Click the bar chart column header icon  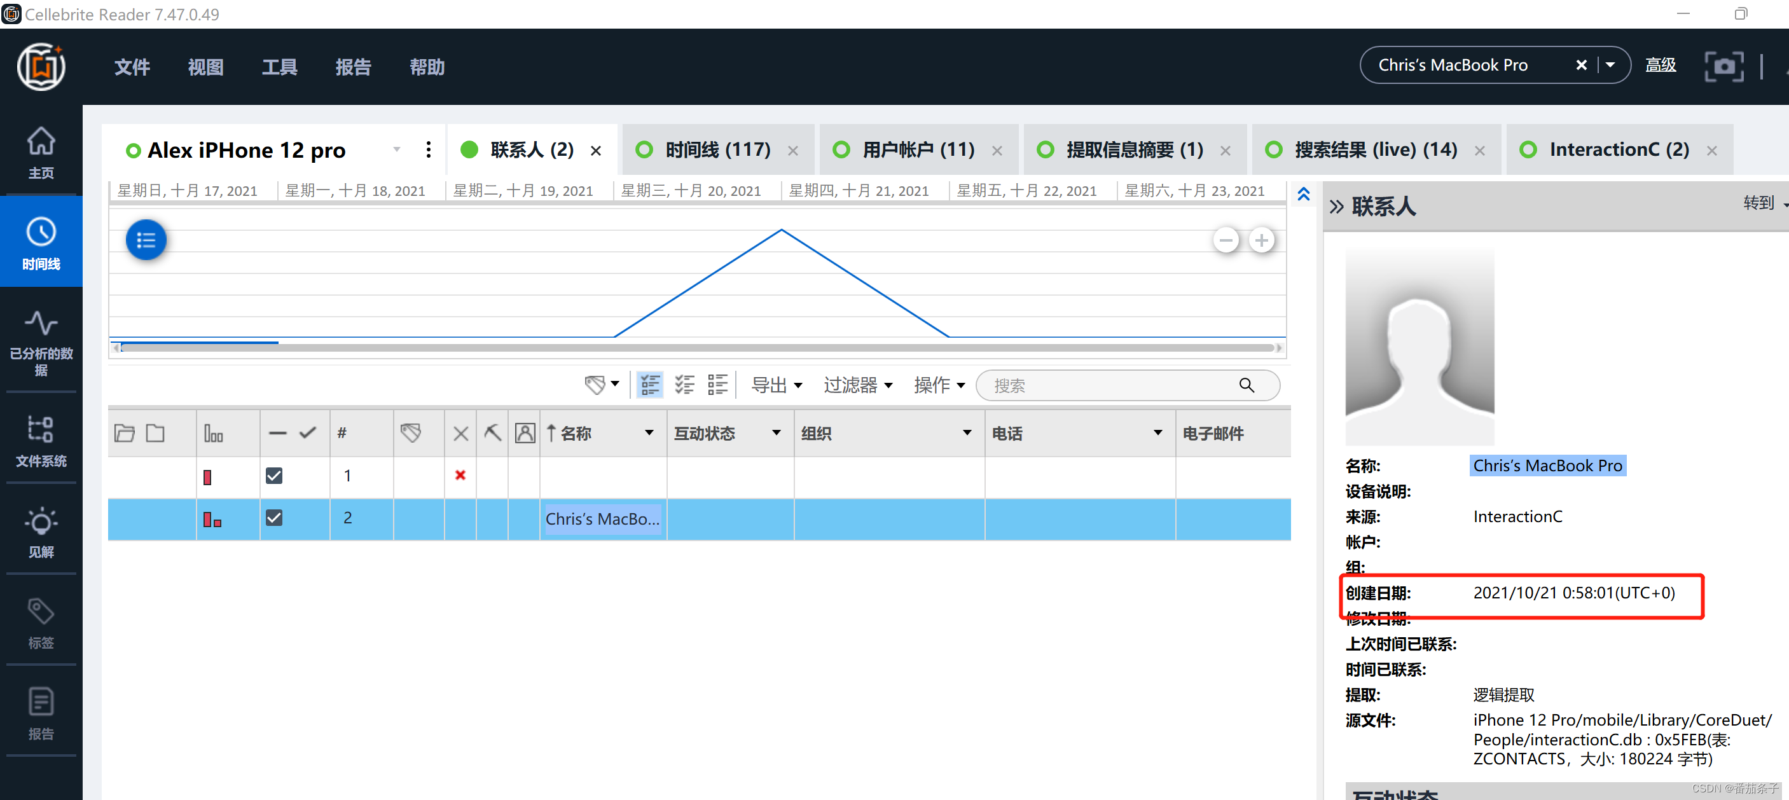tap(213, 433)
